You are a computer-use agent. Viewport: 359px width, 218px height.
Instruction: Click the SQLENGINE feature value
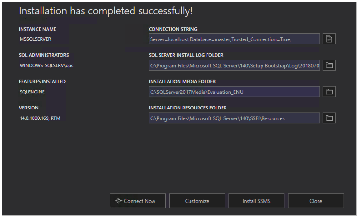(32, 92)
